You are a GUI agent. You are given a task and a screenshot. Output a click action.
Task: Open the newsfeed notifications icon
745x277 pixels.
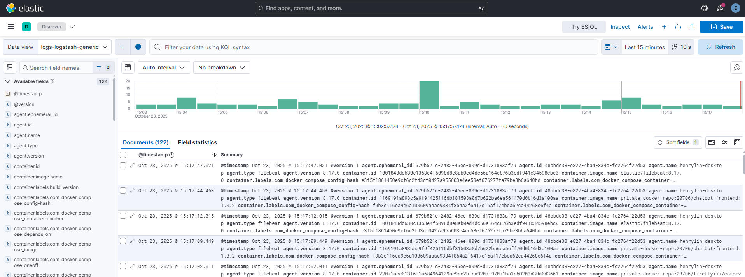click(720, 8)
